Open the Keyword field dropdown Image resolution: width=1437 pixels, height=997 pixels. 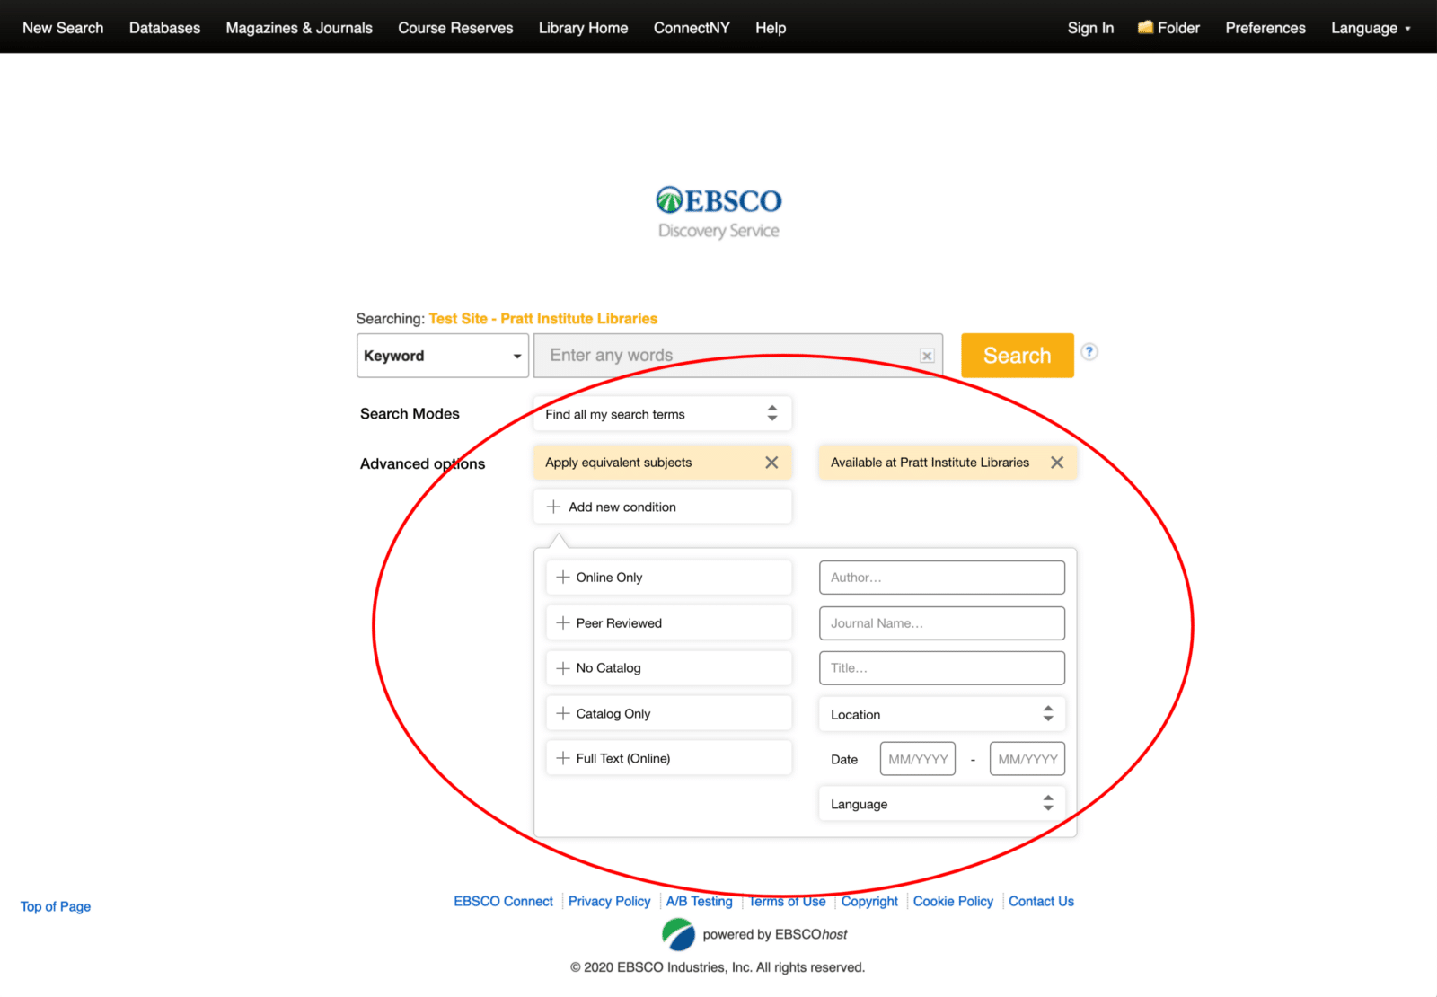442,356
